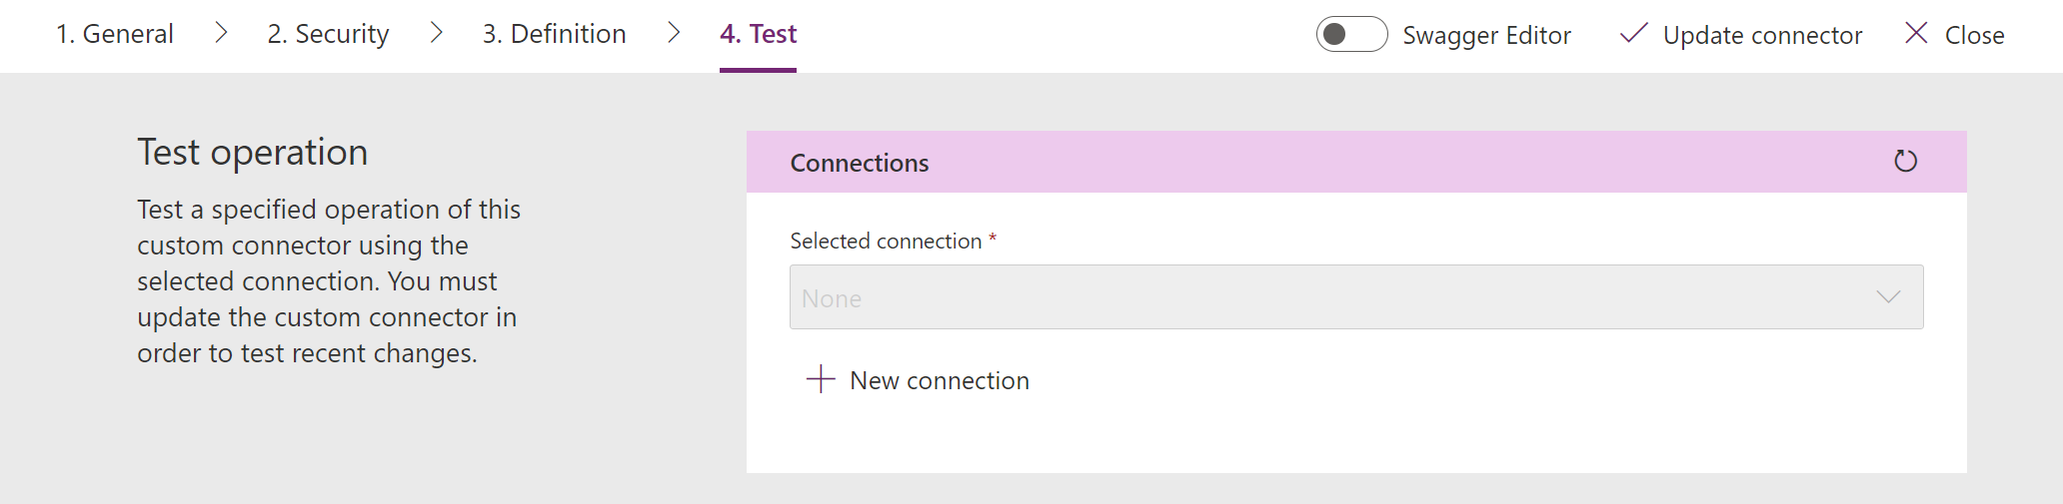Click the arrow between Definition and Test
Viewport: 2063px width, 504px height.
(x=674, y=33)
